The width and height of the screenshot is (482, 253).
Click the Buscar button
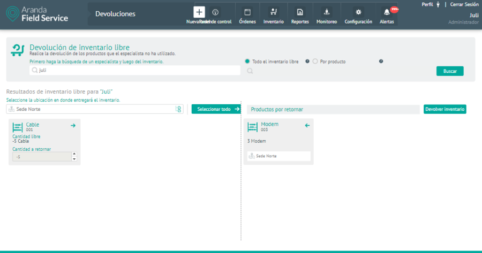click(x=450, y=71)
